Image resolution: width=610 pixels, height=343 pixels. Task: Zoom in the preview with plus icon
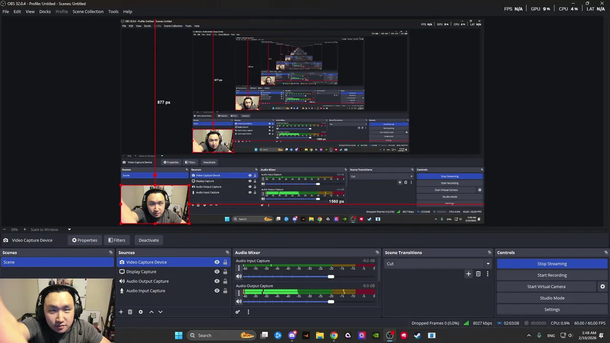pos(24,230)
